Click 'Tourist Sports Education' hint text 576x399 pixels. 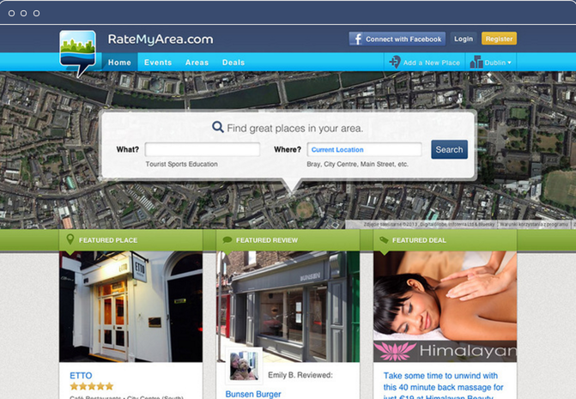pos(181,164)
